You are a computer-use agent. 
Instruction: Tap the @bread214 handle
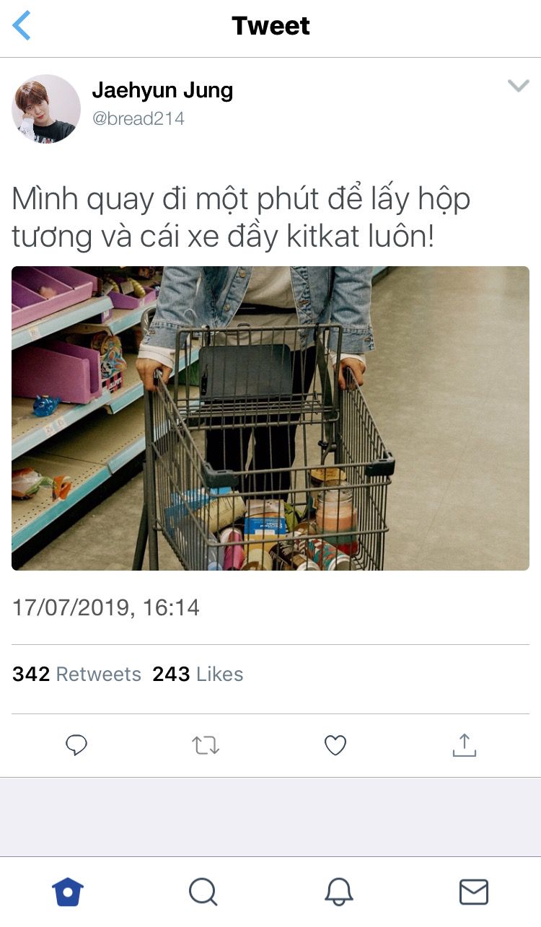click(x=138, y=118)
